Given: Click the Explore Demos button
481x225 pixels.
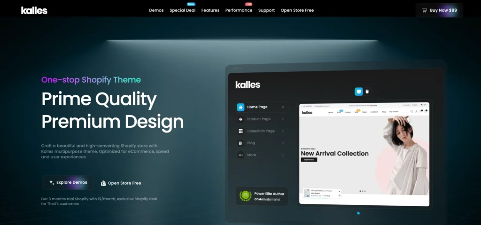Looking at the screenshot, I should click(x=68, y=182).
